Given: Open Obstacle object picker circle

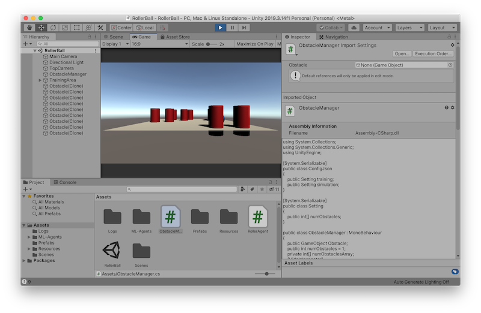Looking at the screenshot, I should click(x=450, y=65).
